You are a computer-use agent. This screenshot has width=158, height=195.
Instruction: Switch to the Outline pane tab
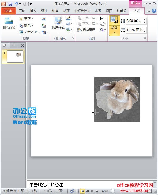(x=13, y=45)
